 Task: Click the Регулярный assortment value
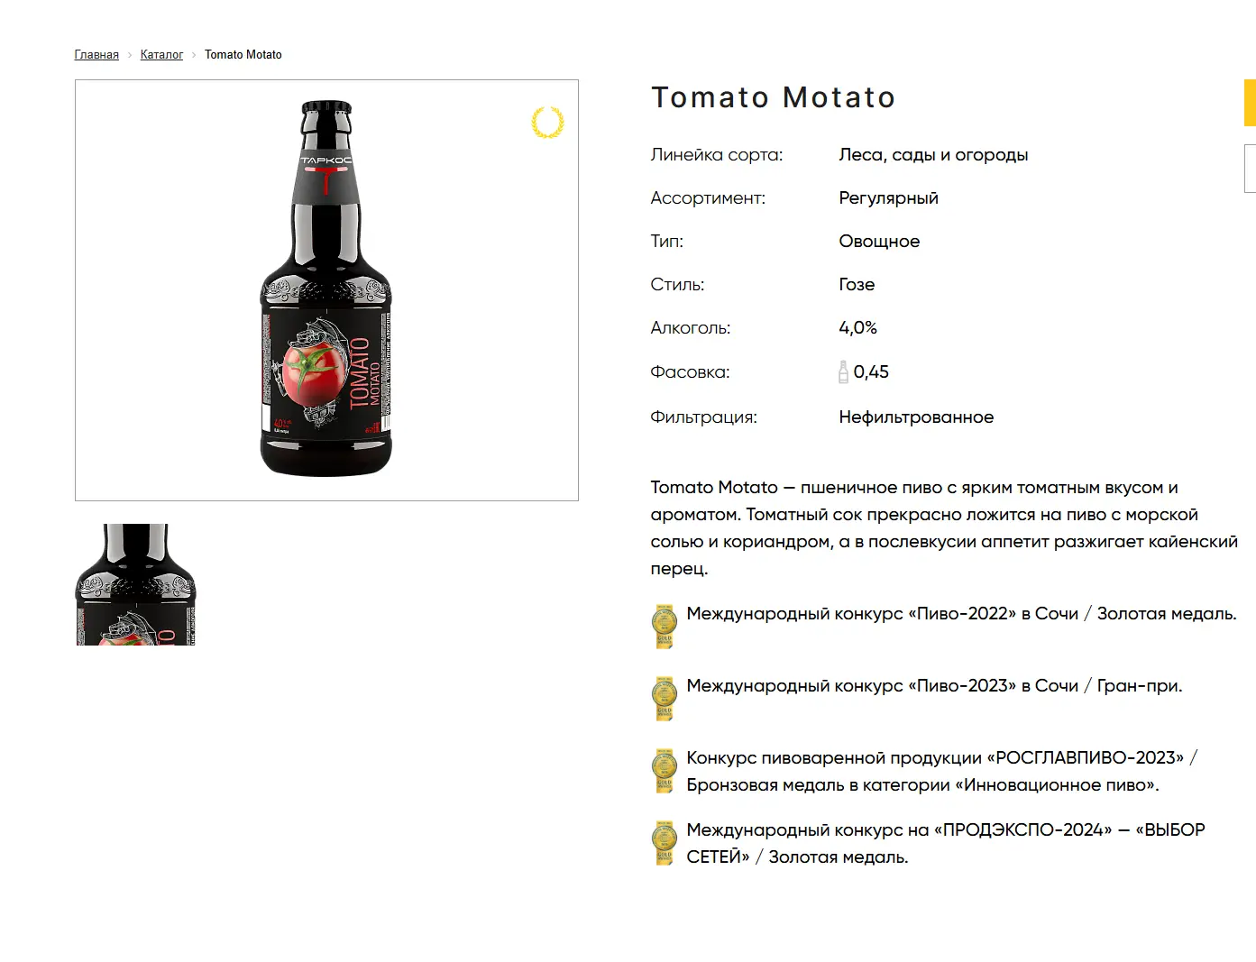pyautogui.click(x=888, y=198)
